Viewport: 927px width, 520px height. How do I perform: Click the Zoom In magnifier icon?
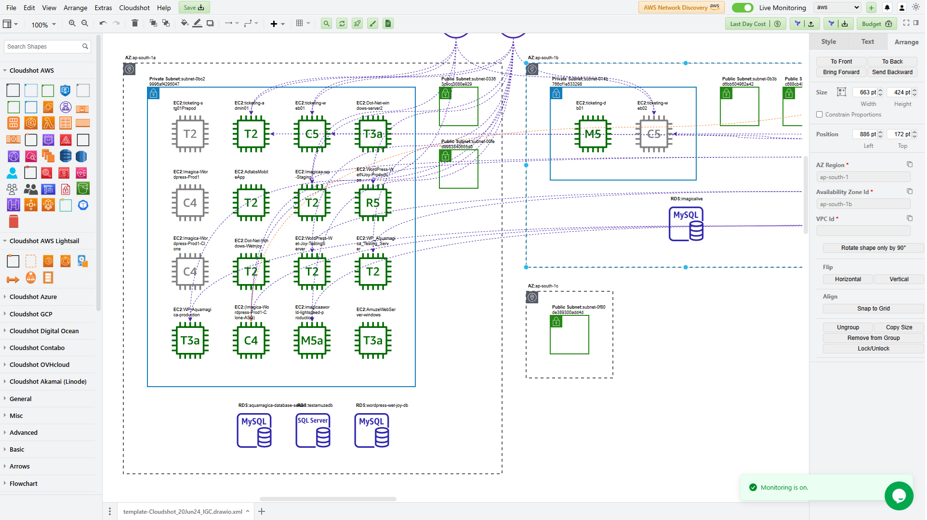(x=72, y=24)
